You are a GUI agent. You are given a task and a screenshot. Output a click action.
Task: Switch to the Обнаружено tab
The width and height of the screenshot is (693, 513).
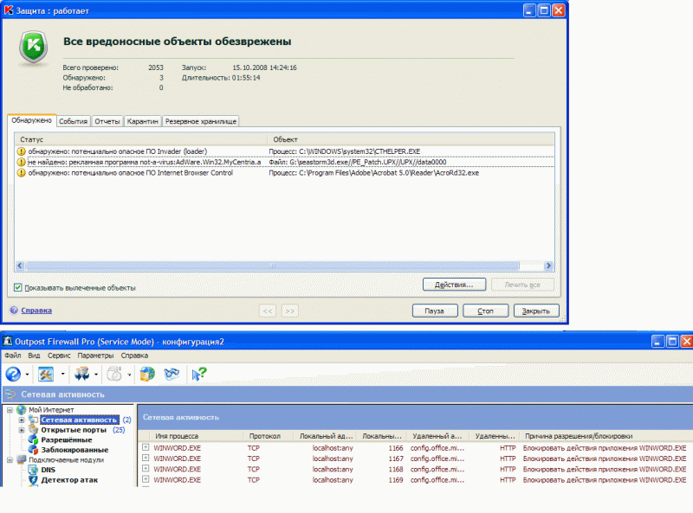(31, 120)
